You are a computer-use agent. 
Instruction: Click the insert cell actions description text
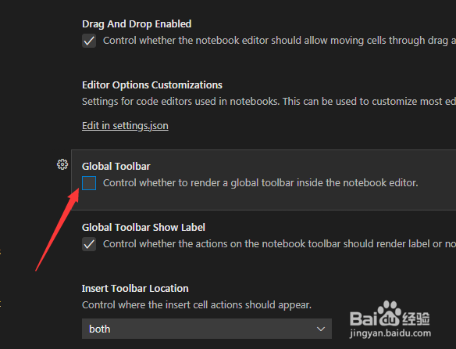click(197, 304)
